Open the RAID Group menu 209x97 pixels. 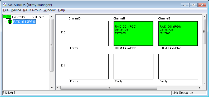(32, 10)
